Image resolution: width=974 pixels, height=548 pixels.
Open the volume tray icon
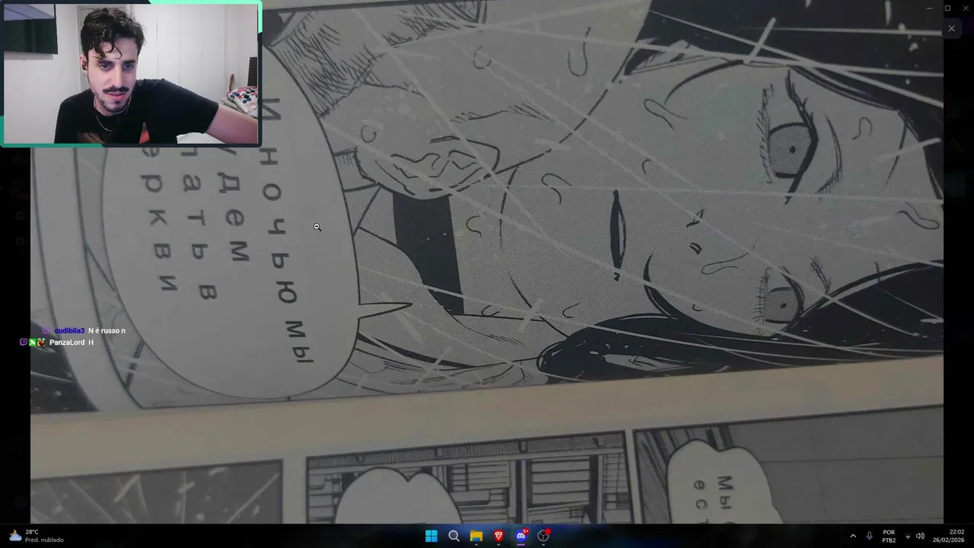click(x=920, y=536)
